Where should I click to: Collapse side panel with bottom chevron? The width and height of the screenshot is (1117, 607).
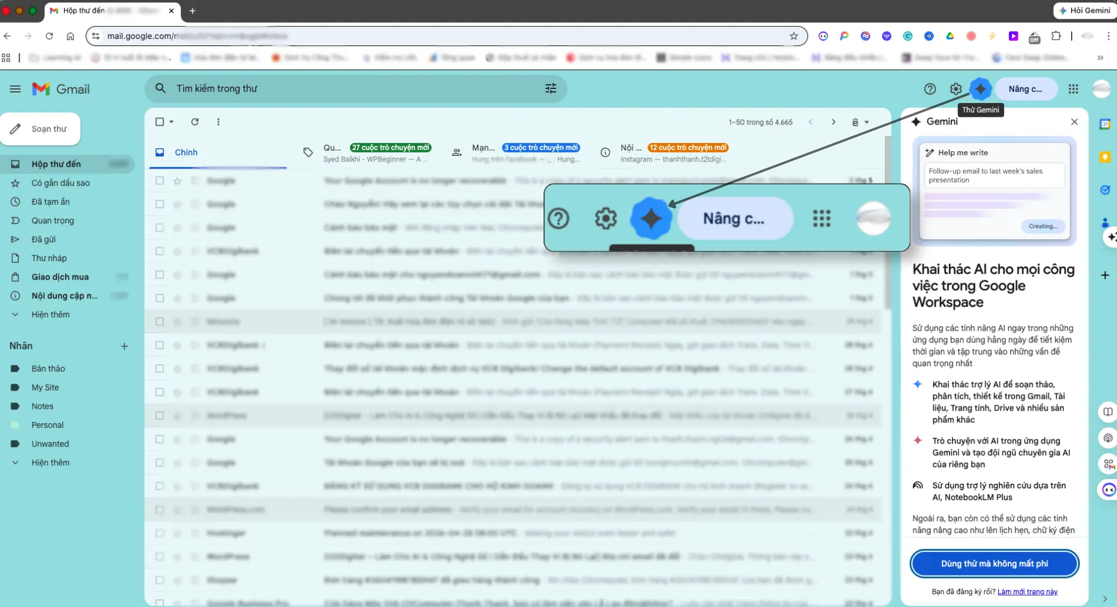point(1105,598)
